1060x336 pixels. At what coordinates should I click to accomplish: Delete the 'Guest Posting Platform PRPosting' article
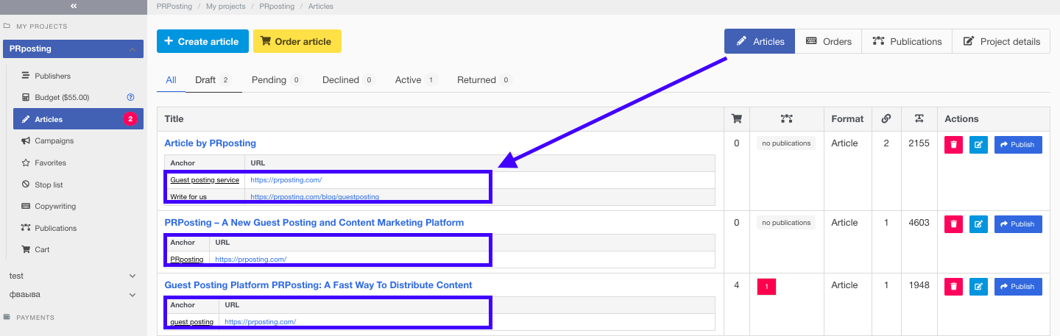click(x=953, y=287)
